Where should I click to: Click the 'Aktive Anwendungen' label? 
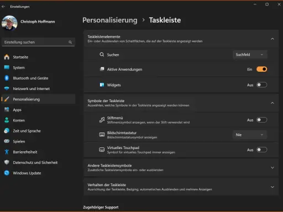point(124,70)
